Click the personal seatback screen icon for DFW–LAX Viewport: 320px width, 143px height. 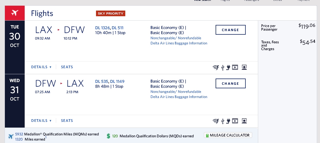pos(244,121)
